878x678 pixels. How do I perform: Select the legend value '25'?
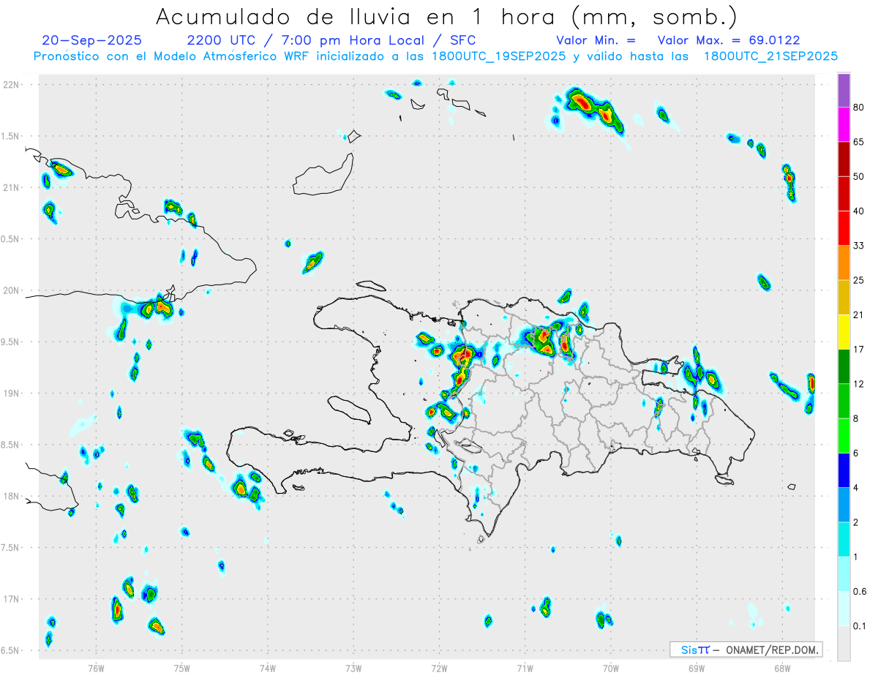[859, 280]
